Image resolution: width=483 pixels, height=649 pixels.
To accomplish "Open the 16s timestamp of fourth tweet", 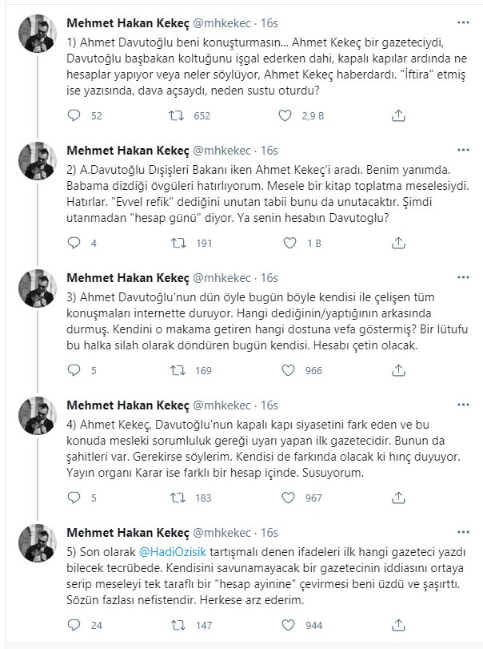I will [269, 405].
